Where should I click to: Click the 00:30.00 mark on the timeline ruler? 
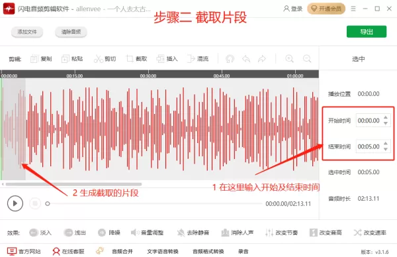tap(148, 76)
